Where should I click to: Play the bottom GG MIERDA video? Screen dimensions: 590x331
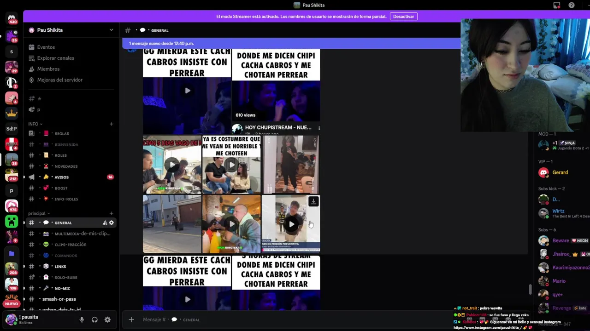point(187,299)
